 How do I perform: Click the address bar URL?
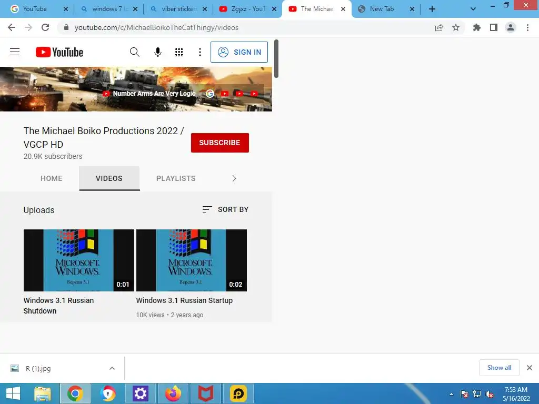click(x=156, y=27)
